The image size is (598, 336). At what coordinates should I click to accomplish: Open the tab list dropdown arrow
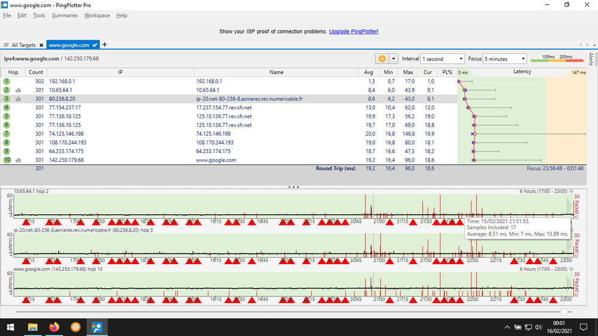click(594, 45)
